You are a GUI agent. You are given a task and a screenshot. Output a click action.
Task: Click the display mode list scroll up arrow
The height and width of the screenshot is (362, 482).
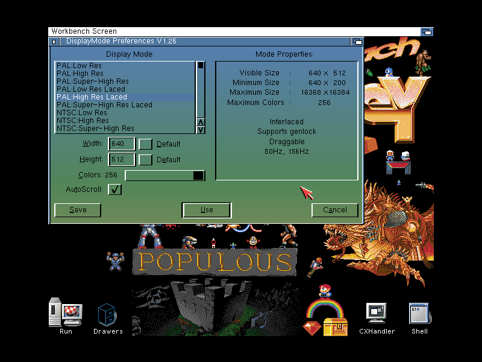click(201, 122)
